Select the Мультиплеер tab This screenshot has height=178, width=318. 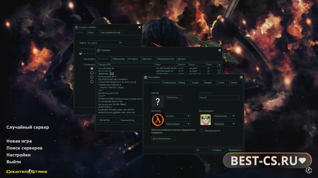152,83
